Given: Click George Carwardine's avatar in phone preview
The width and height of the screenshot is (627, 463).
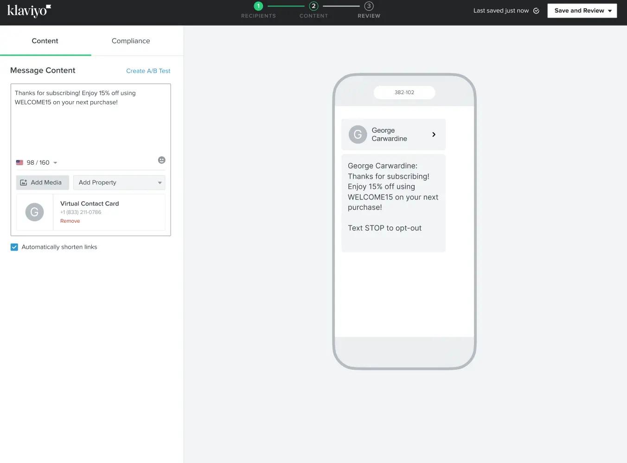Looking at the screenshot, I should coord(357,134).
